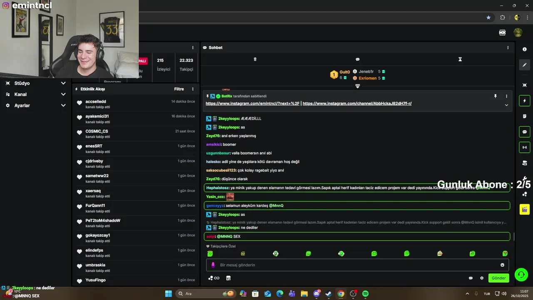Viewport: 533px width, 300px height.
Task: Open the Sohbet panel three-dot menu
Action: pos(508,47)
